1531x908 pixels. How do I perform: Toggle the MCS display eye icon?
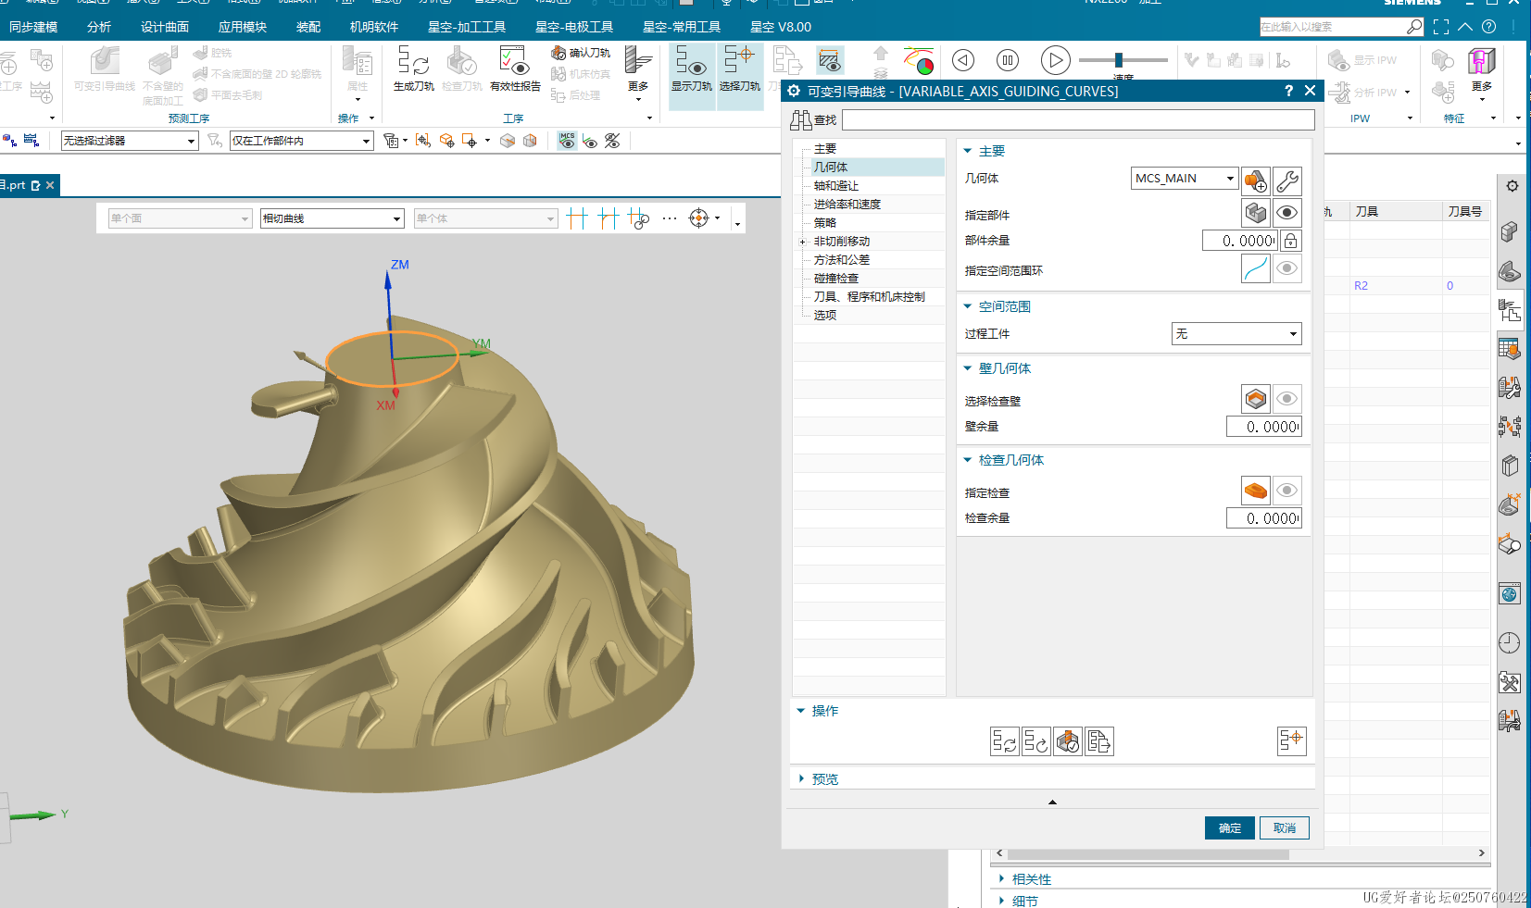[567, 141]
